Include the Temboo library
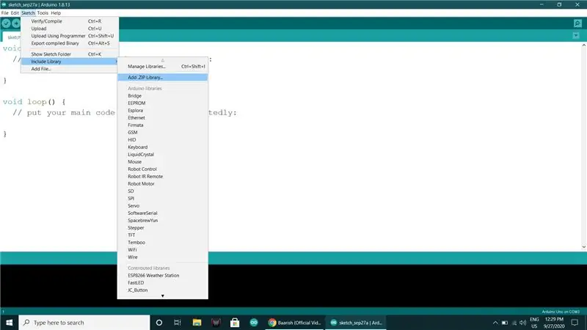 (x=162, y=243)
